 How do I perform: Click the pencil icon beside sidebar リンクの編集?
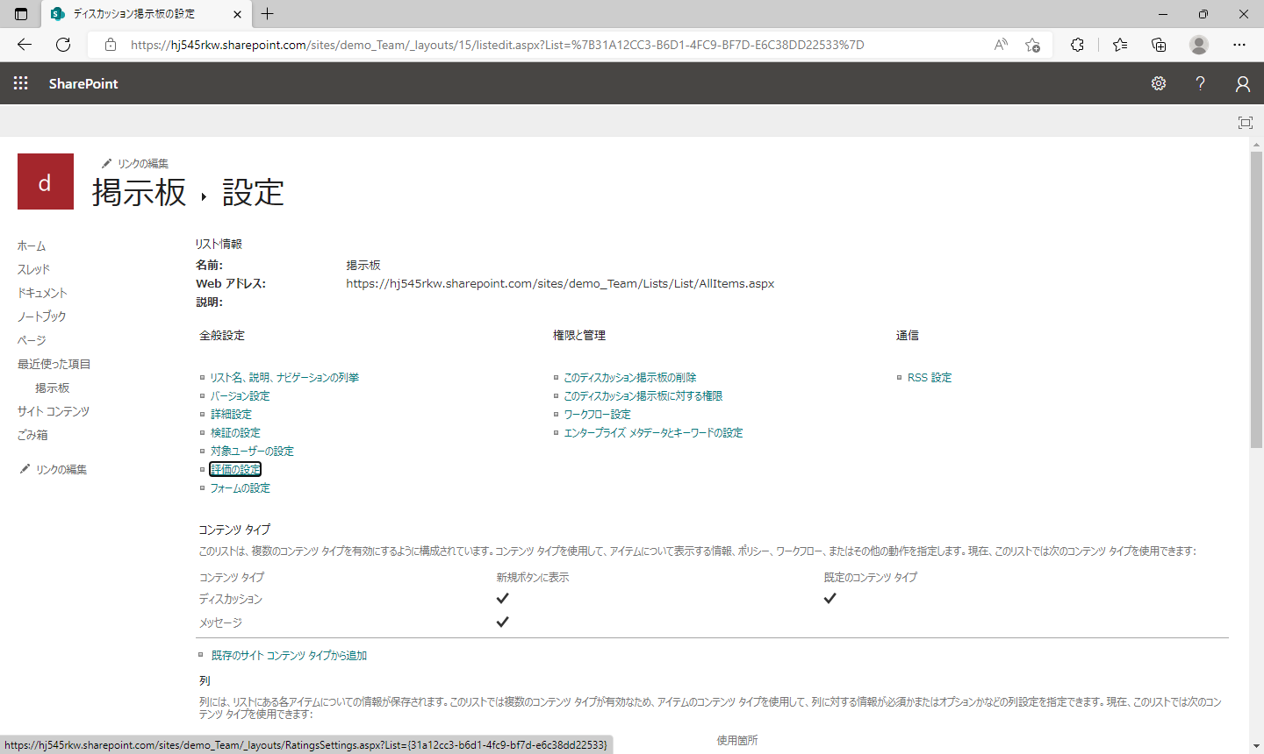pyautogui.click(x=25, y=469)
